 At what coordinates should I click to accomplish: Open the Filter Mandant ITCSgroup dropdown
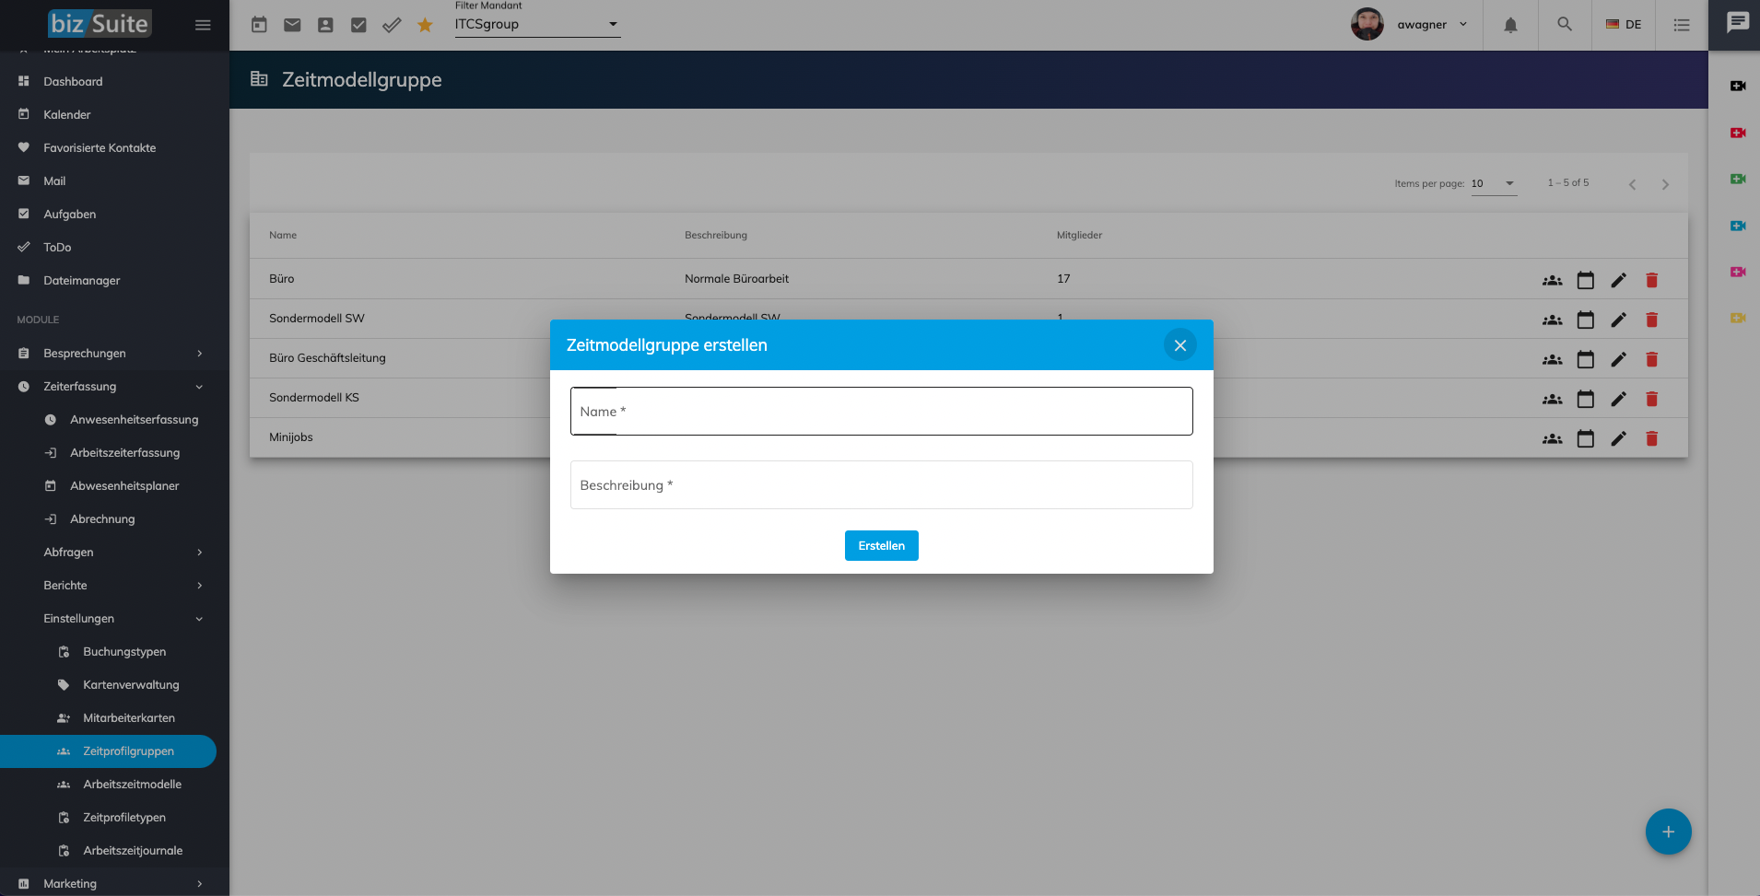[x=536, y=25]
